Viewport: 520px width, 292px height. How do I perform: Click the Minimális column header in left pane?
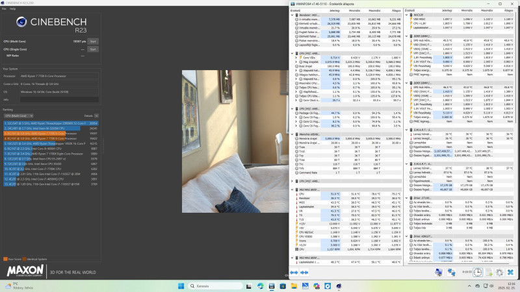tap(354, 10)
